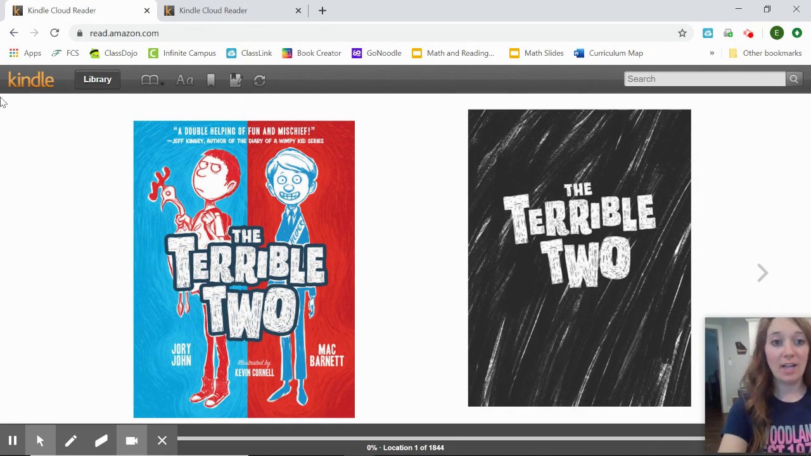The image size is (811, 456).
Task: Toggle the bookmark for this page
Action: (x=211, y=80)
